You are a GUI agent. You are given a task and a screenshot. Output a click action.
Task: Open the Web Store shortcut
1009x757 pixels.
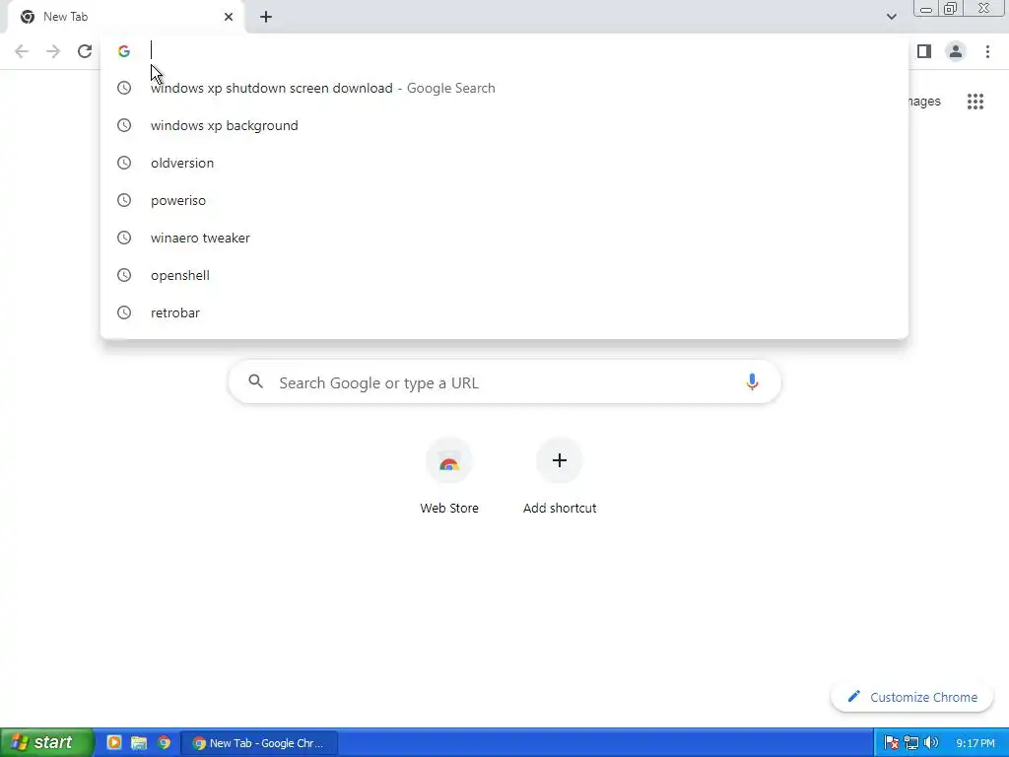click(x=449, y=476)
